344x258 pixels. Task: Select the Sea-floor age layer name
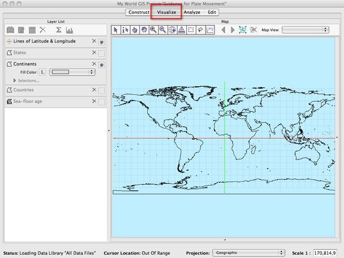coord(28,101)
